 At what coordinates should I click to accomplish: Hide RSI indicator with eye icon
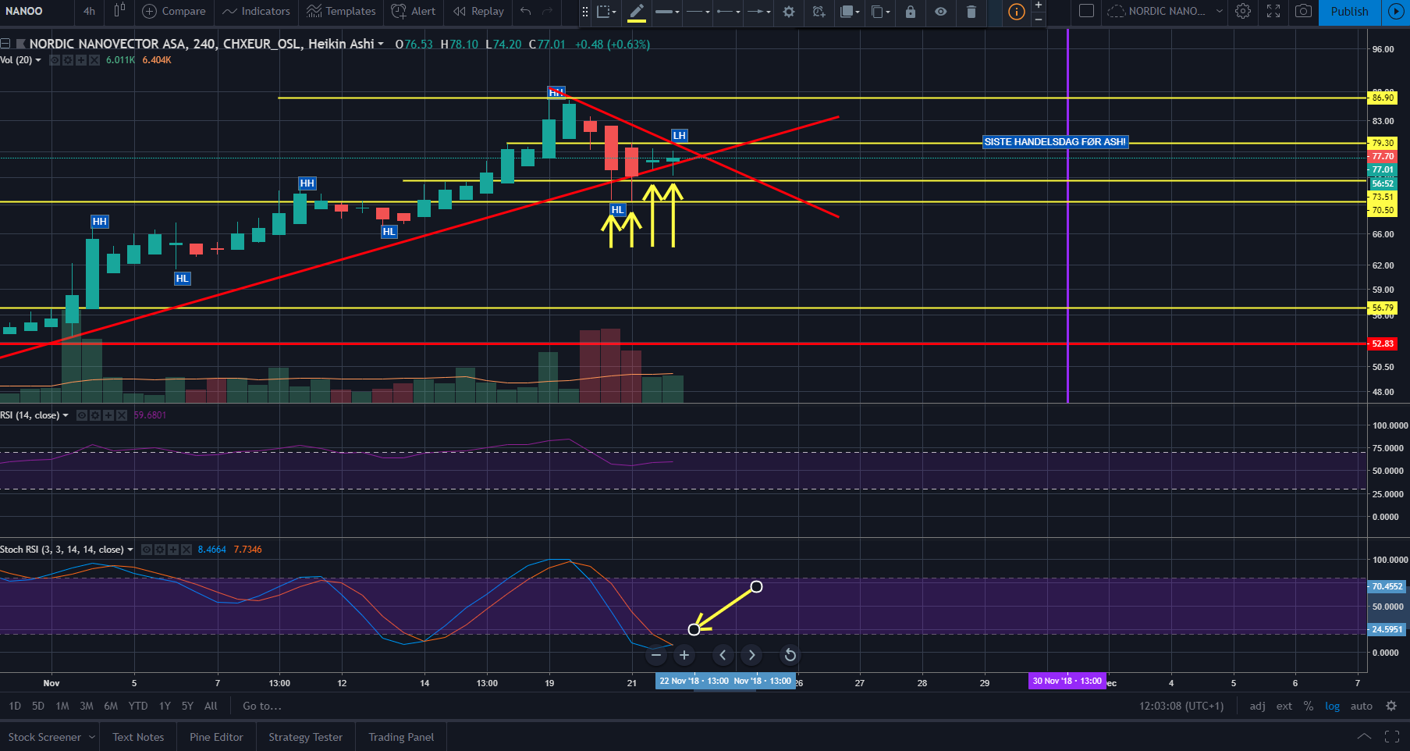pos(82,415)
